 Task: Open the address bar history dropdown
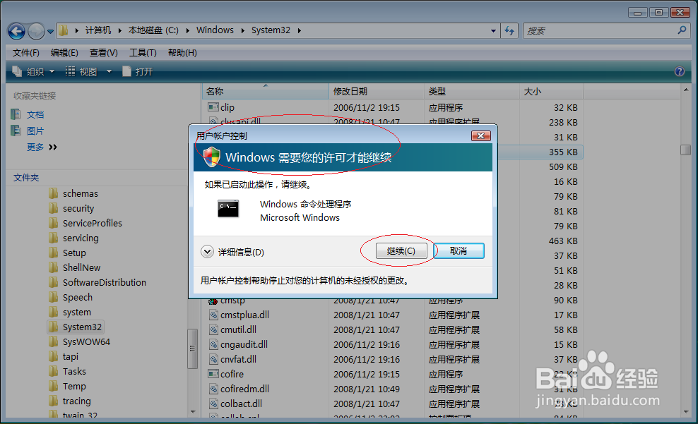493,30
